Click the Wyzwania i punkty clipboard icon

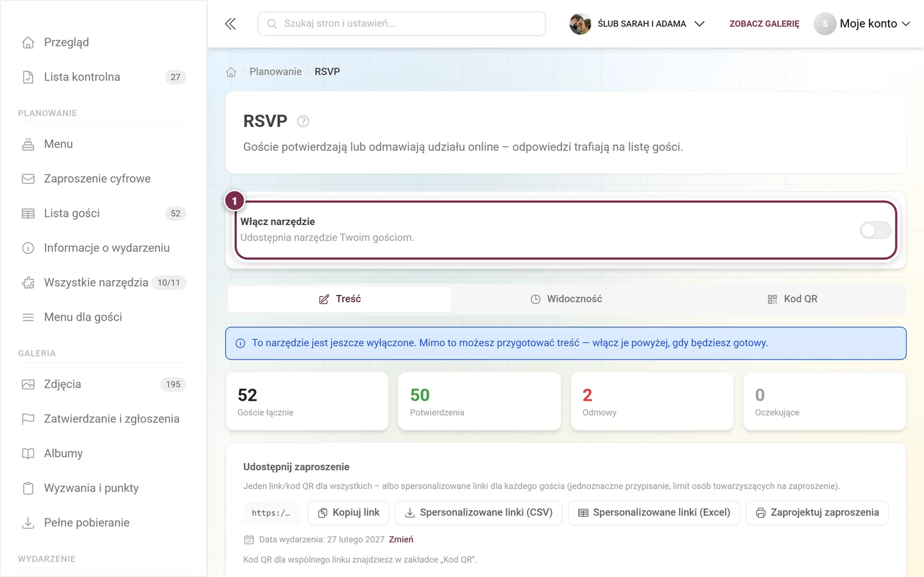28,489
